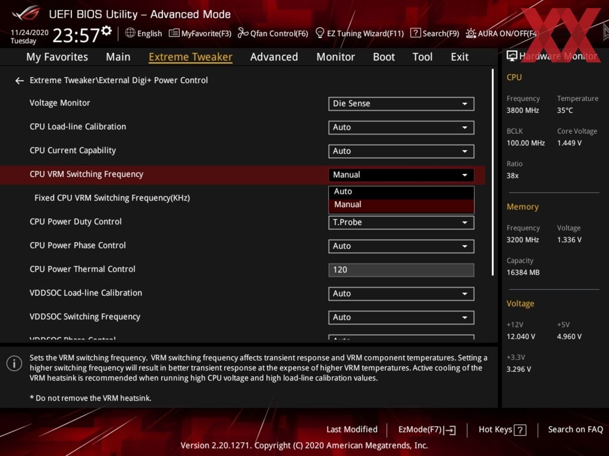Click the 11/24/2020 date text
This screenshot has width=609, height=456.
pyautogui.click(x=30, y=33)
